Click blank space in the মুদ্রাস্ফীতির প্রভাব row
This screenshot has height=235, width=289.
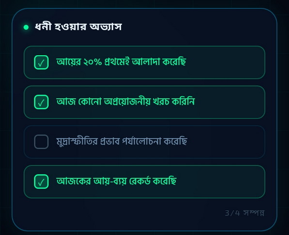click(x=226, y=141)
